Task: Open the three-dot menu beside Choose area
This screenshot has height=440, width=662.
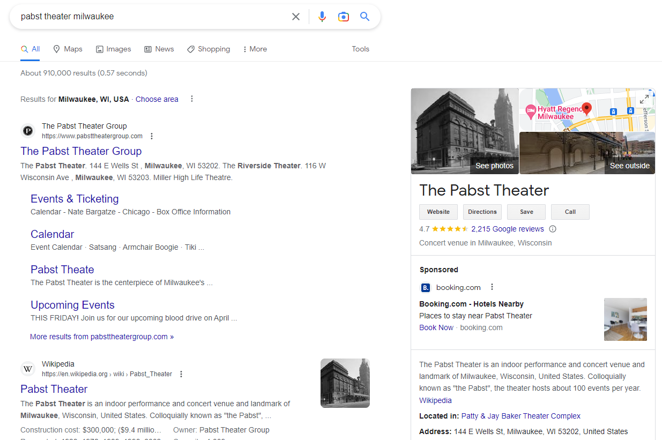Action: pyautogui.click(x=192, y=99)
